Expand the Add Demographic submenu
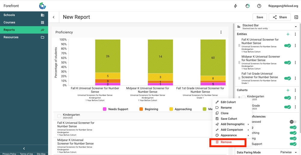Viewport: 301px width, 155px height. [232, 124]
